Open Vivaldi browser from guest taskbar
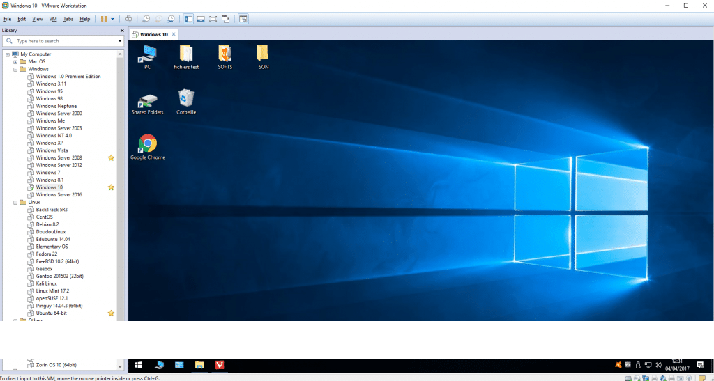 click(220, 365)
